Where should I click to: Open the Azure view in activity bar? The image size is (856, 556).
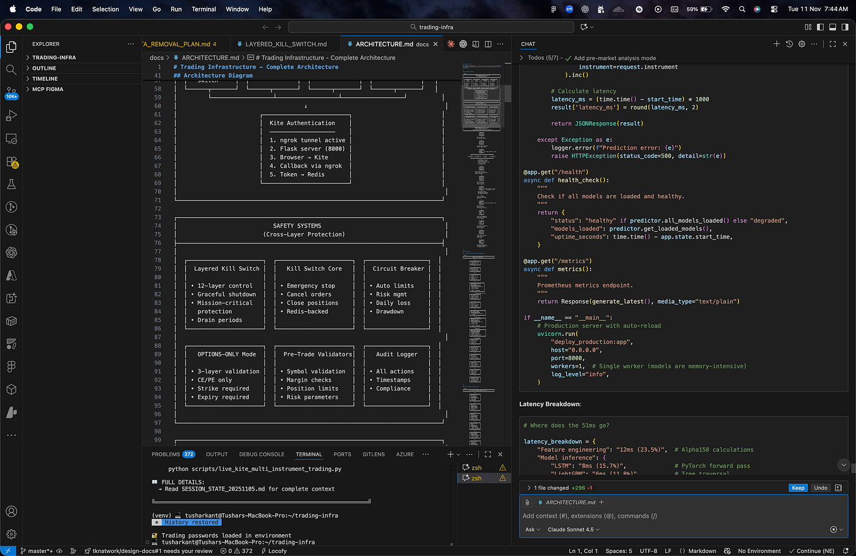click(x=11, y=275)
